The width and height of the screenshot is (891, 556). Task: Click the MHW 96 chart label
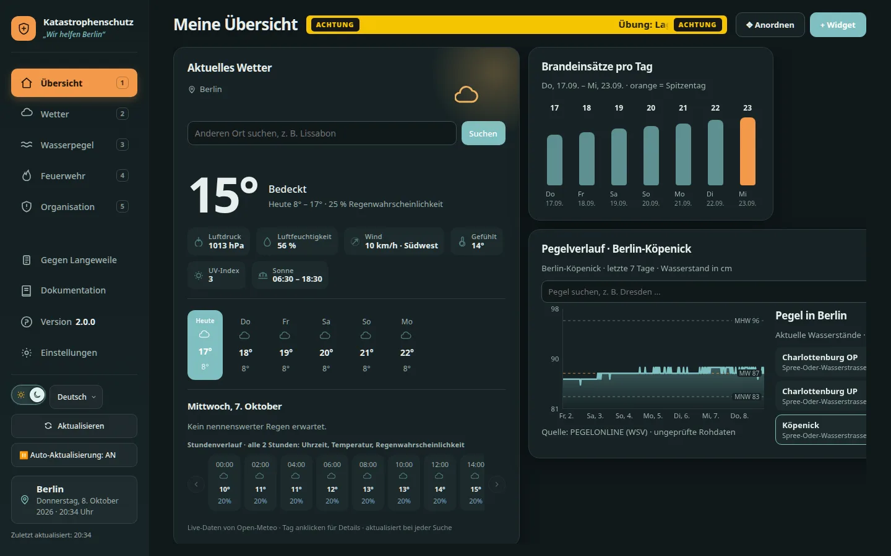pos(747,321)
